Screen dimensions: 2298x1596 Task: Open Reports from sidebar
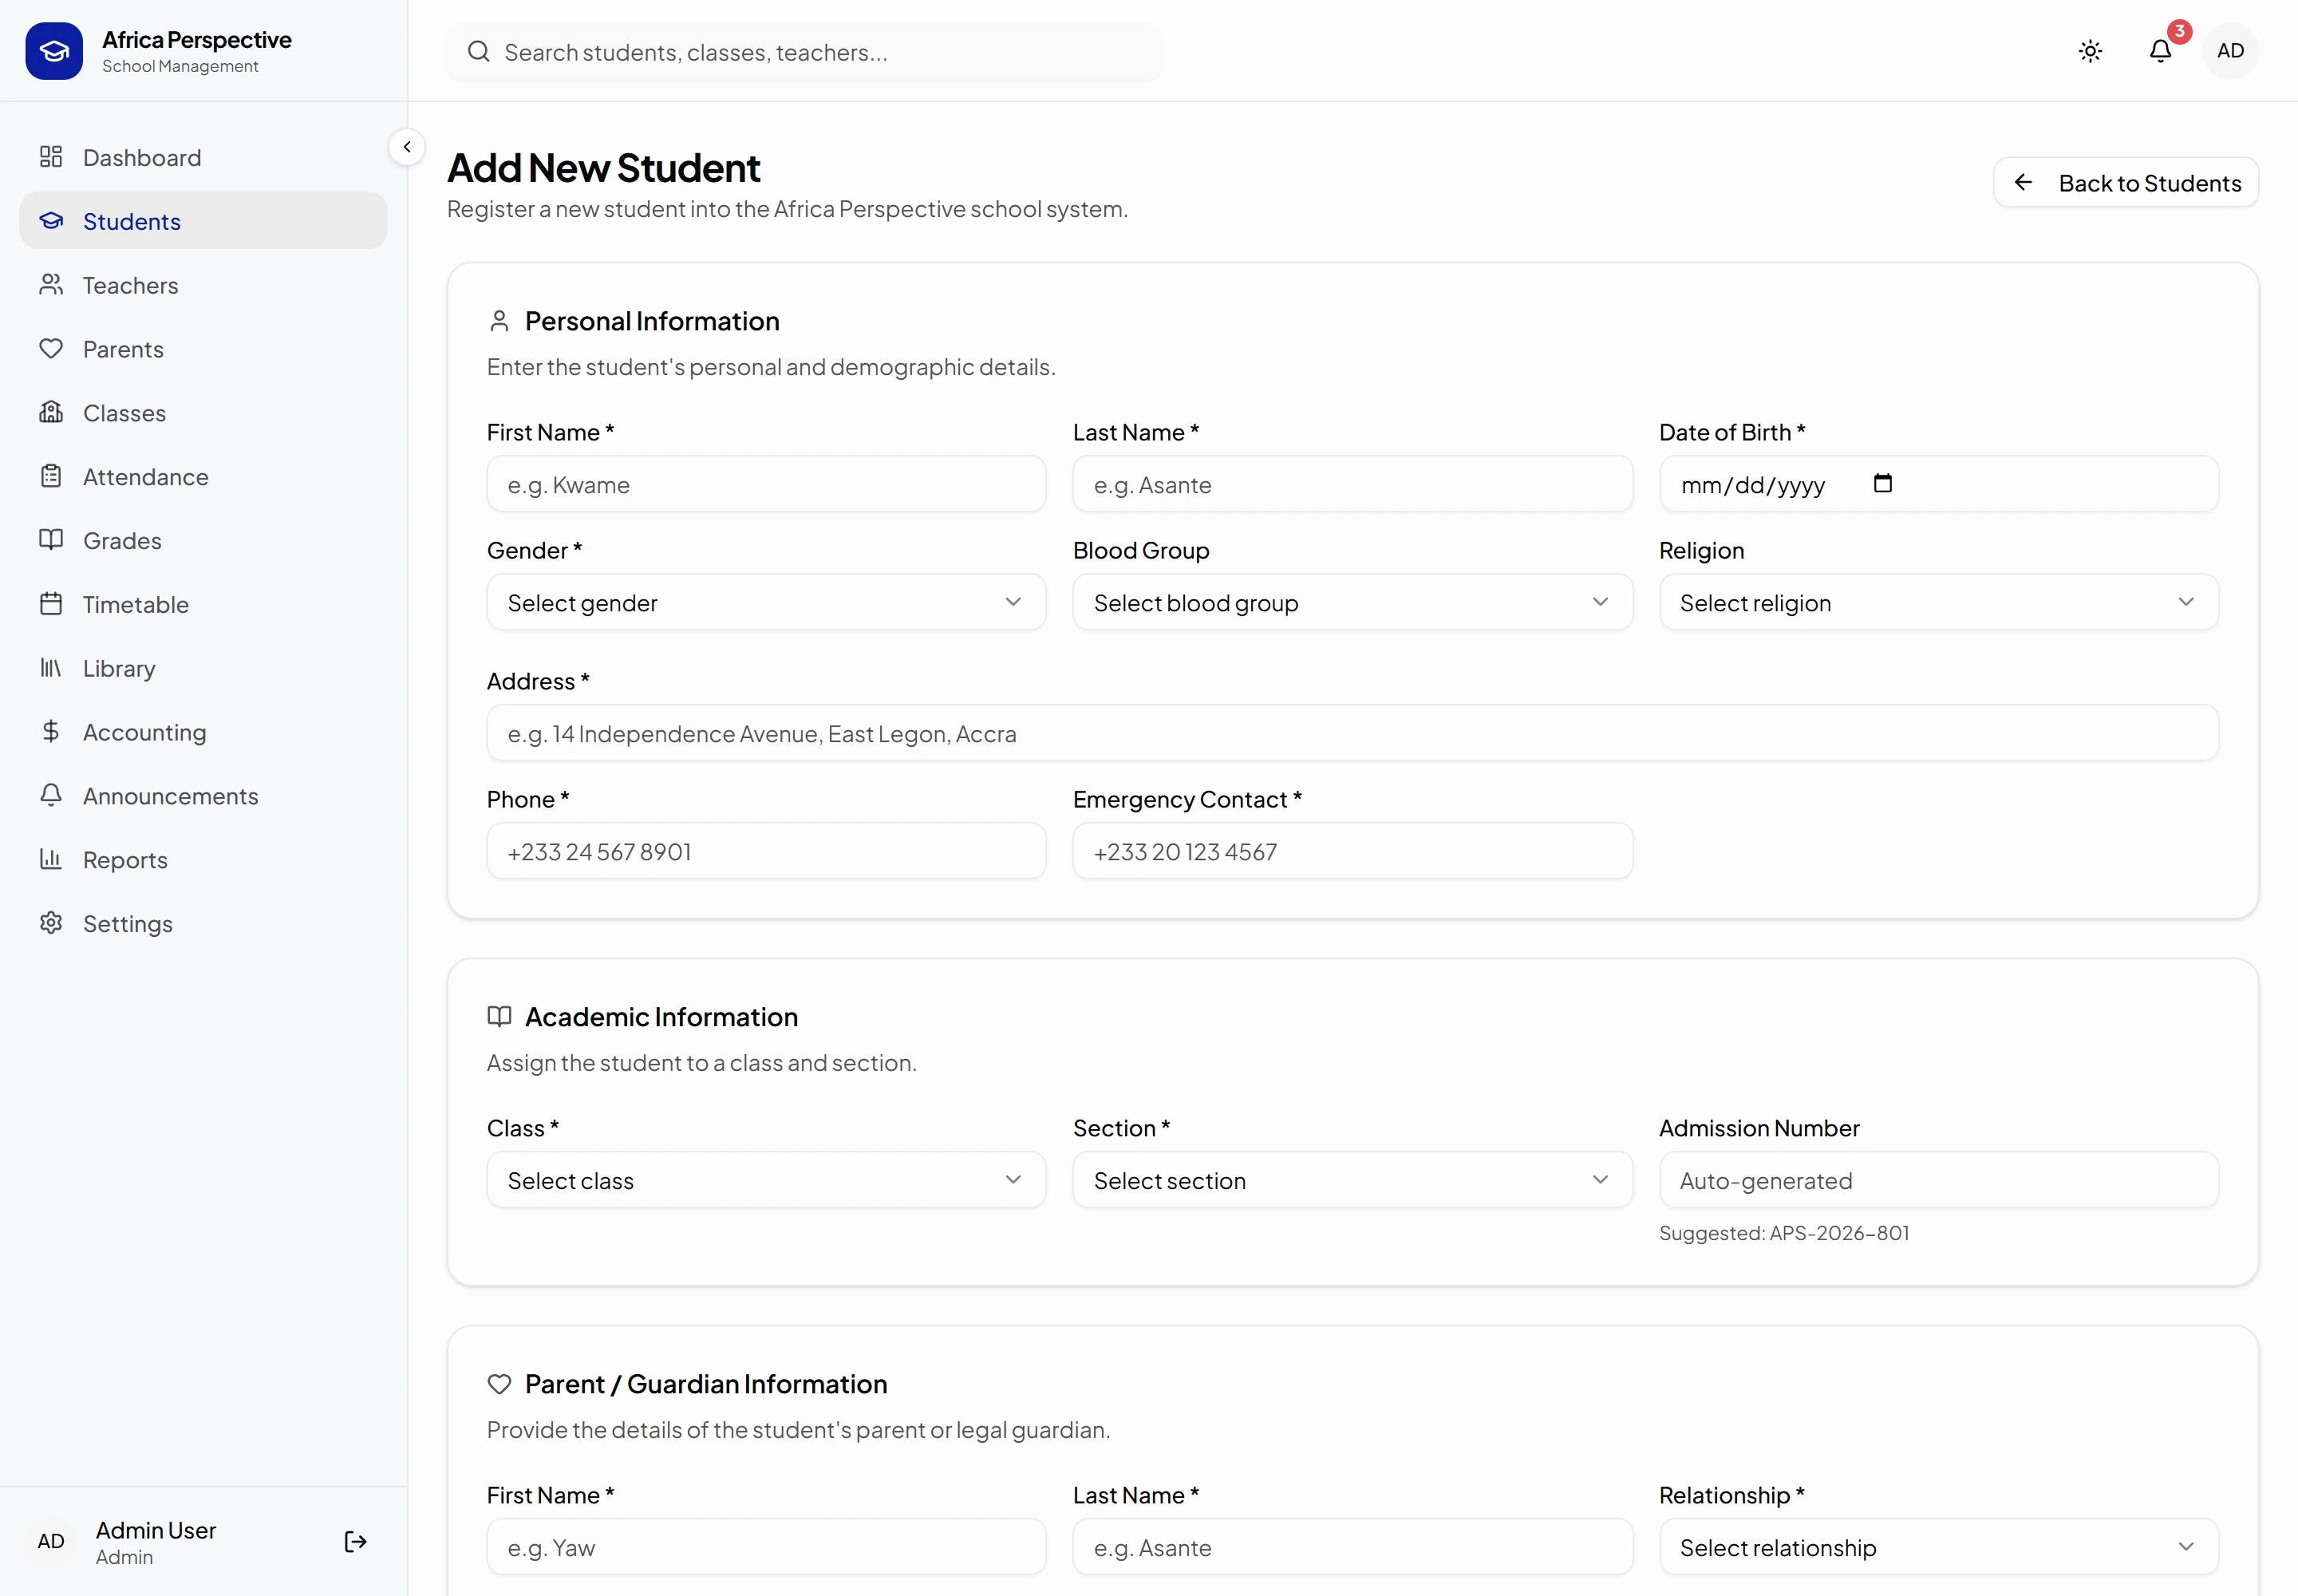(203, 860)
